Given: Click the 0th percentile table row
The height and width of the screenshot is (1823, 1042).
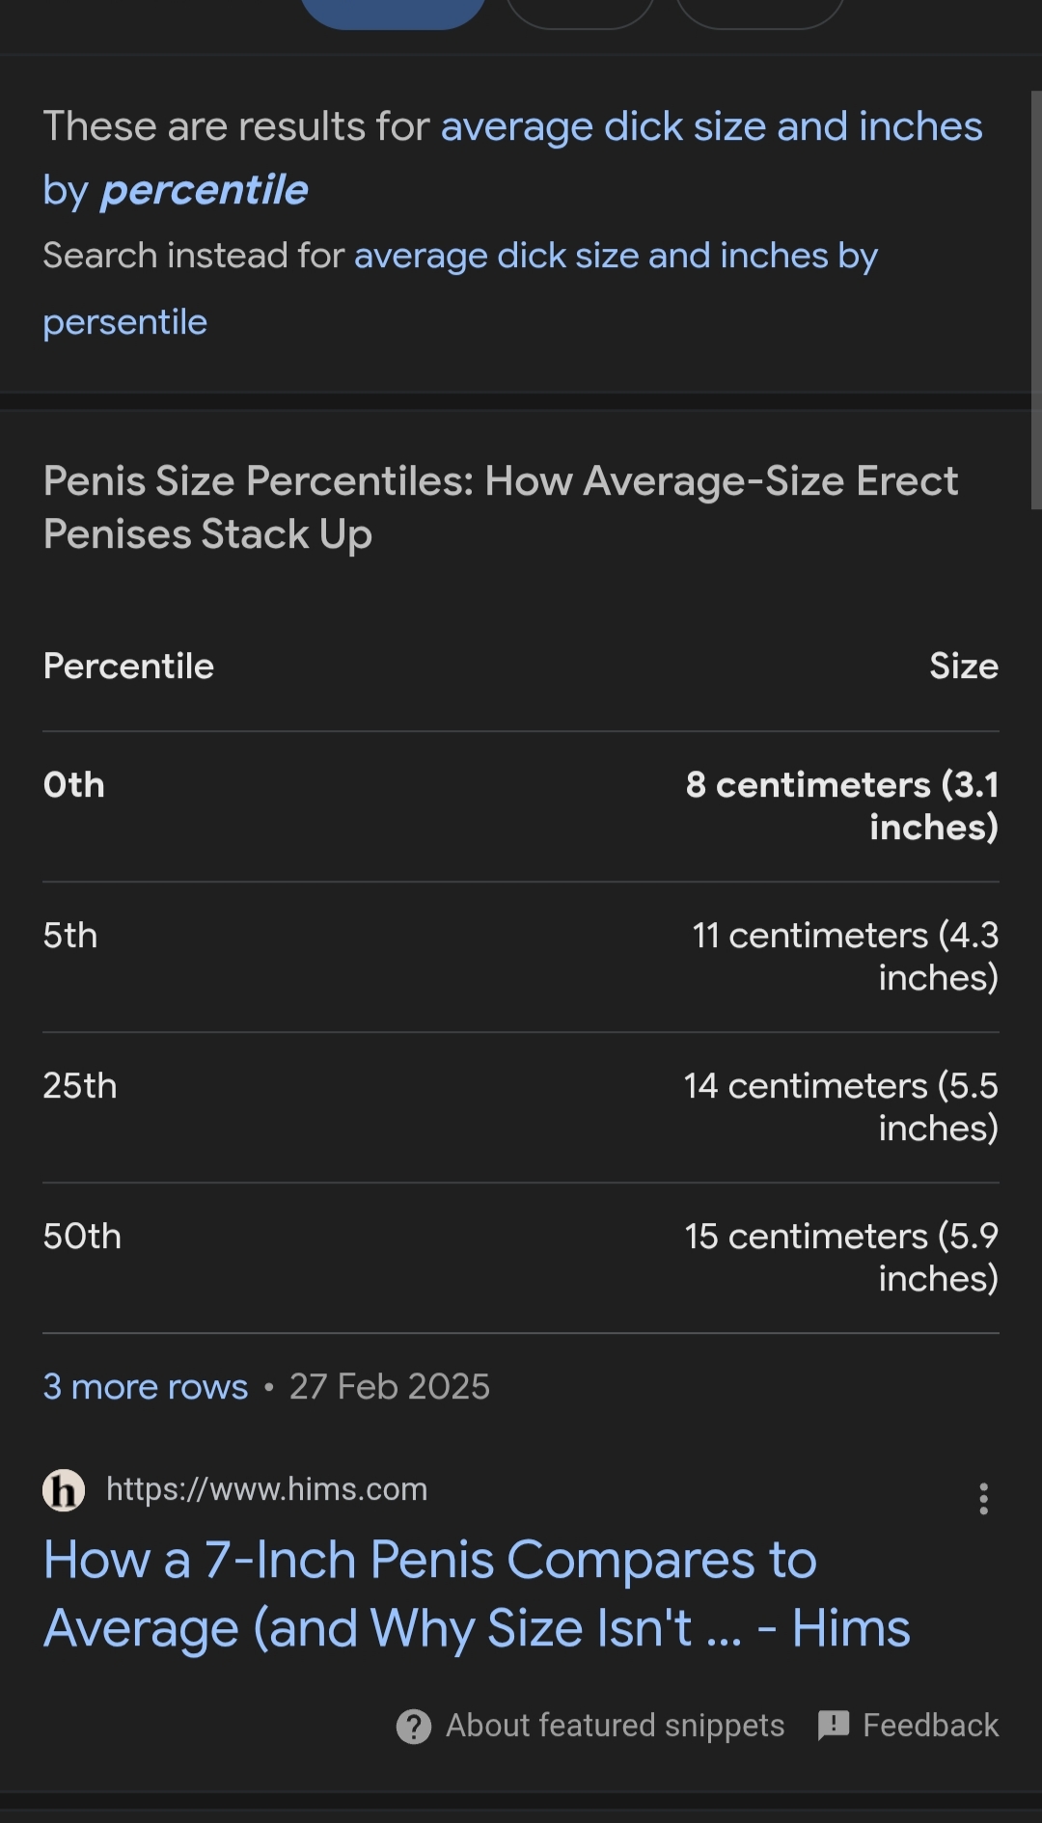Looking at the screenshot, I should point(521,806).
